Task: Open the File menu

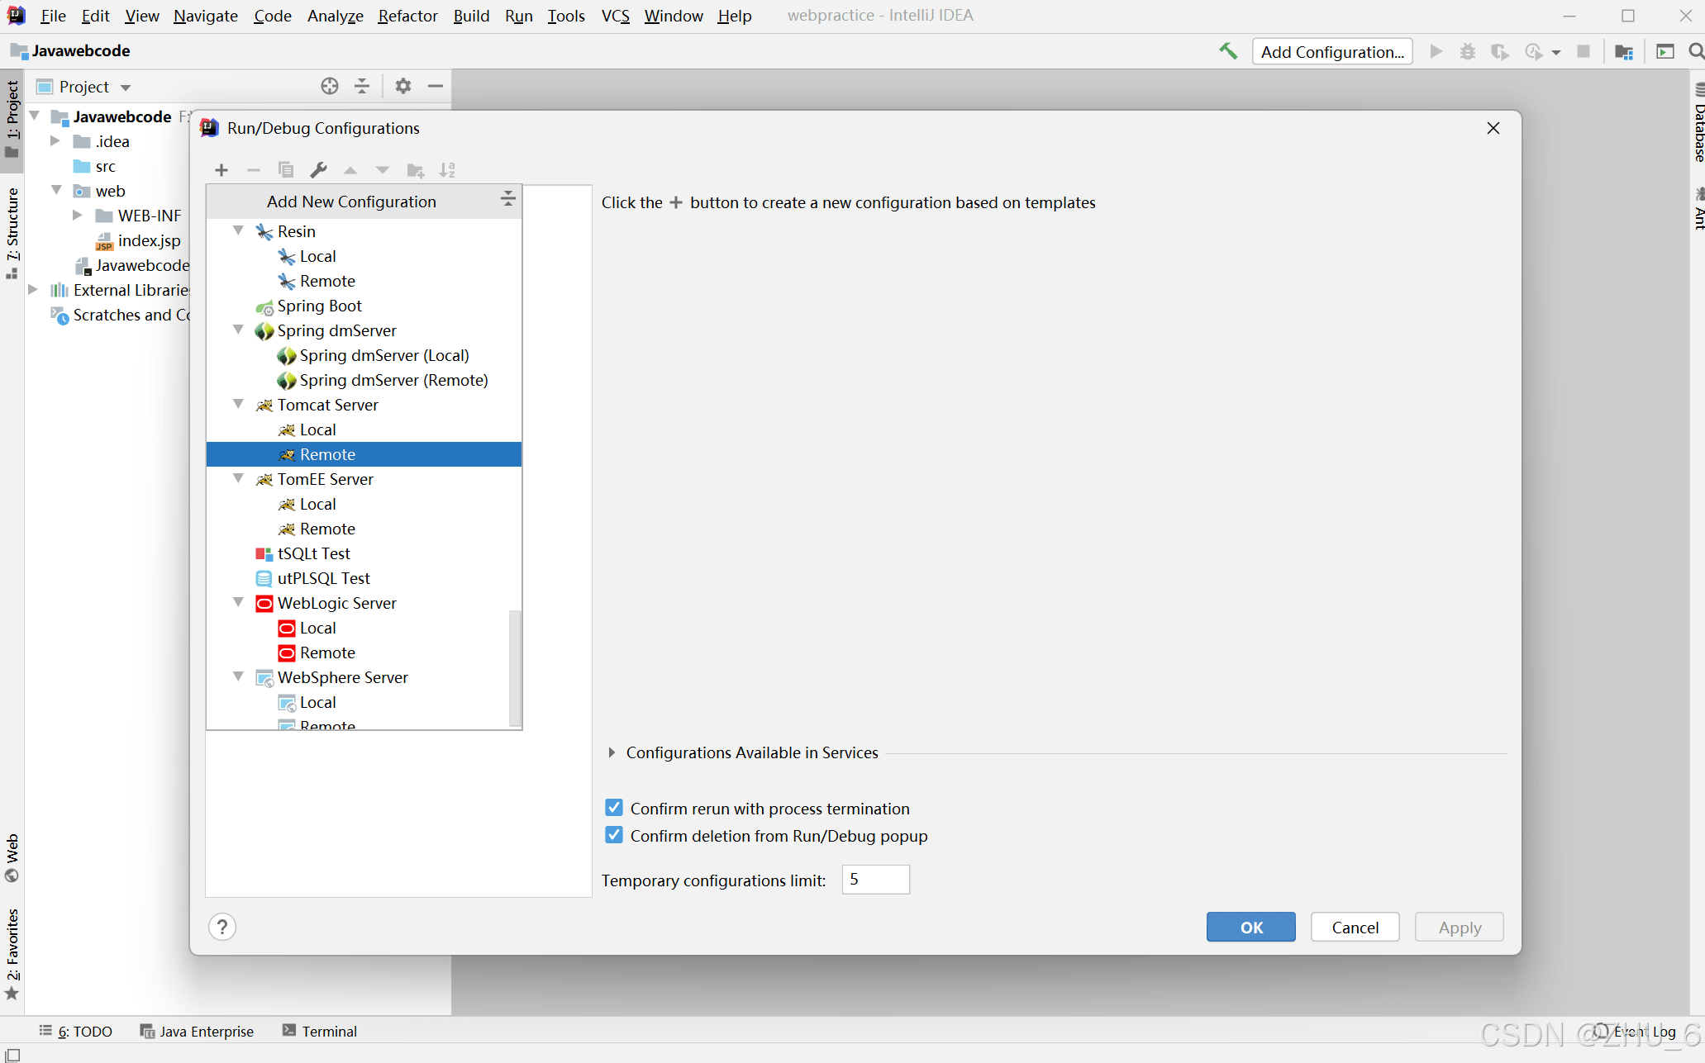Action: click(x=53, y=16)
